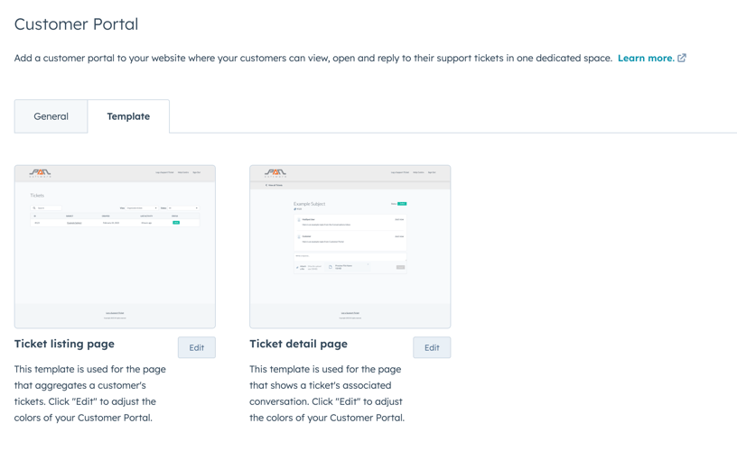This screenshot has height=451, width=737.
Task: Click the green status badge in the listing preview
Action: point(176,223)
